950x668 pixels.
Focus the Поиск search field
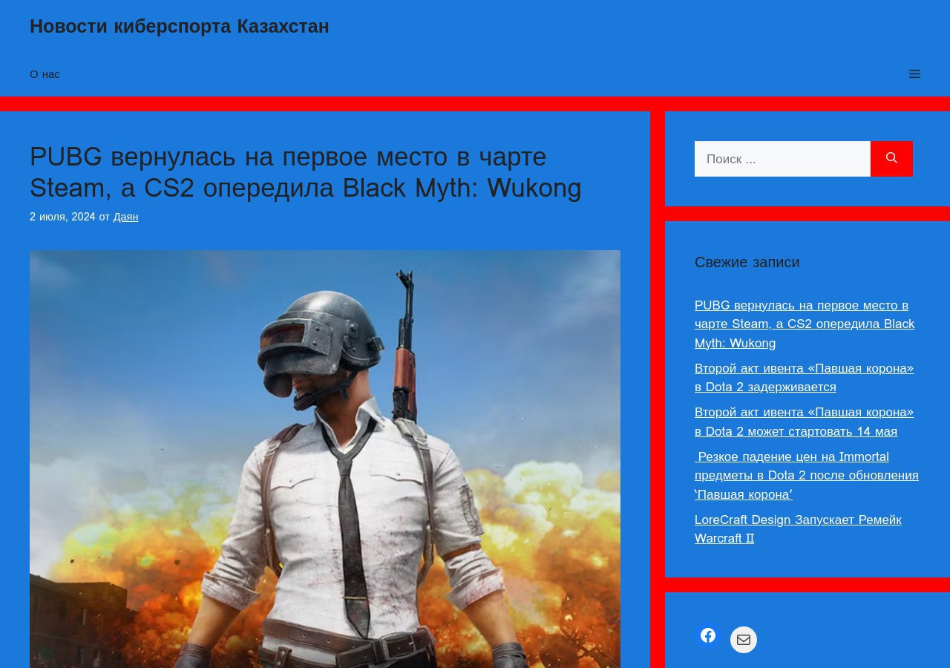pyautogui.click(x=782, y=159)
